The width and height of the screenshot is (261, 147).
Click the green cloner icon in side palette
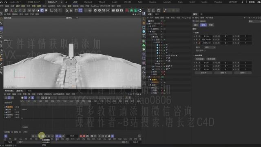[x=144, y=45]
